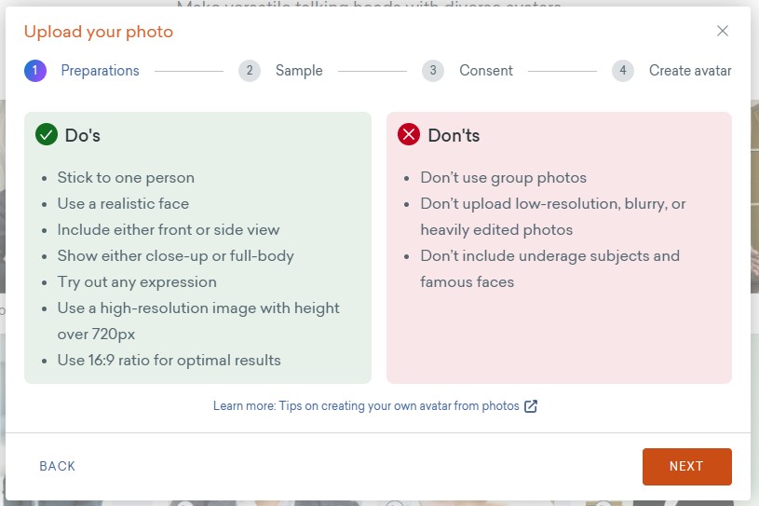This screenshot has width=759, height=506.
Task: Jump to the Consent step label
Action: [486, 71]
